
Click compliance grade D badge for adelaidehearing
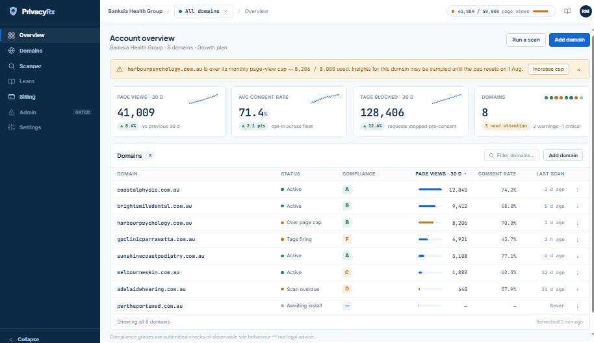[x=346, y=289]
